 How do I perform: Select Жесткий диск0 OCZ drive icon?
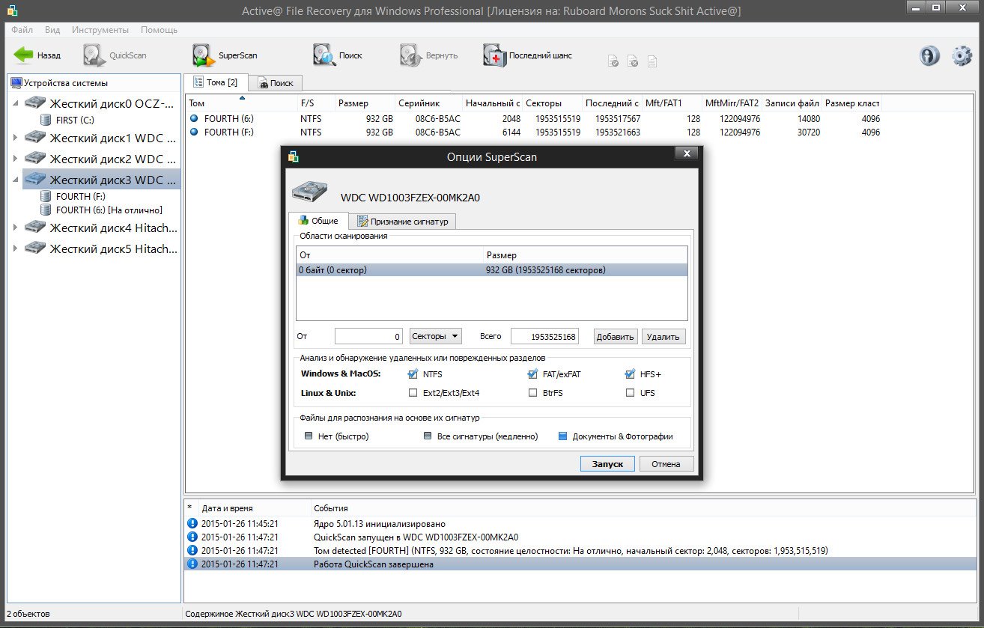click(x=35, y=103)
